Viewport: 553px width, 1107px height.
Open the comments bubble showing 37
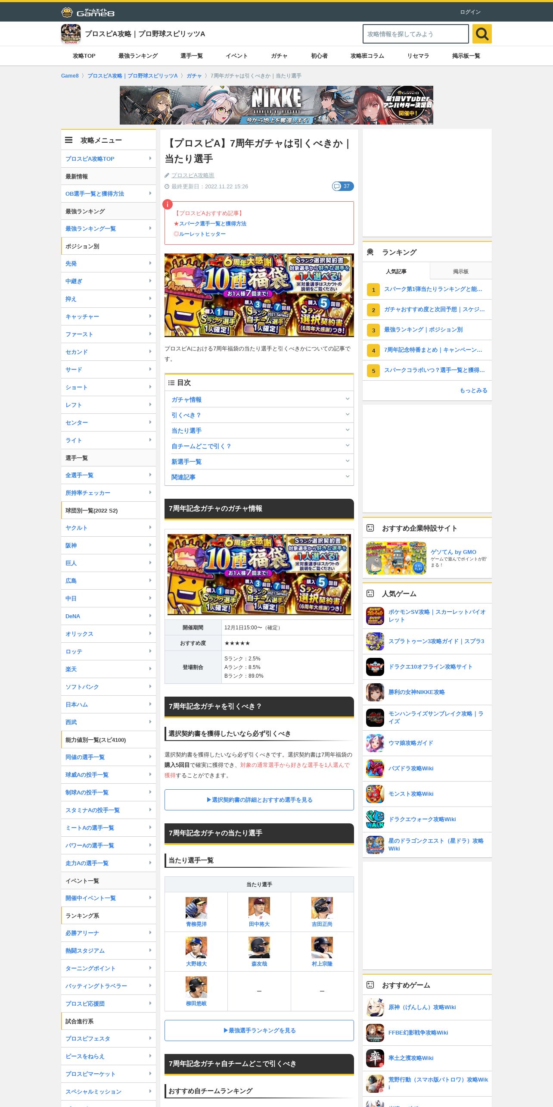point(343,186)
